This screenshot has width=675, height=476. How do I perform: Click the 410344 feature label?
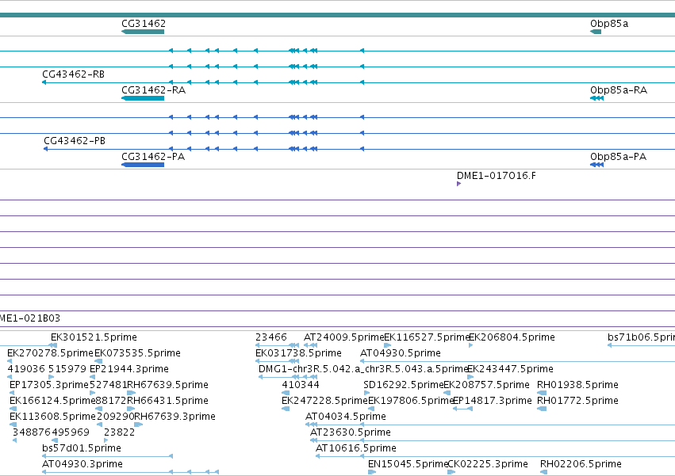tap(301, 385)
